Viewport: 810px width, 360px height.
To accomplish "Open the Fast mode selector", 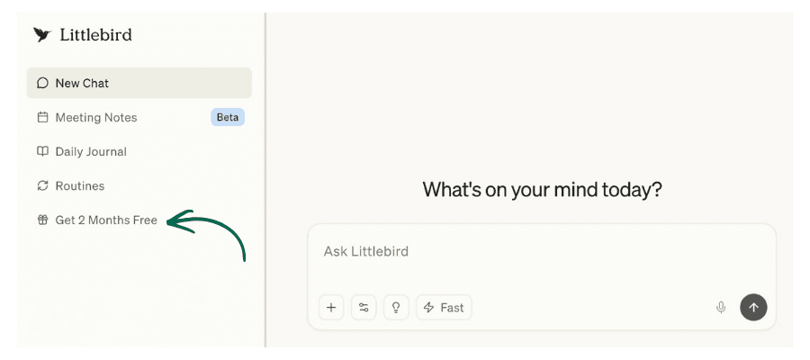I will coord(444,308).
